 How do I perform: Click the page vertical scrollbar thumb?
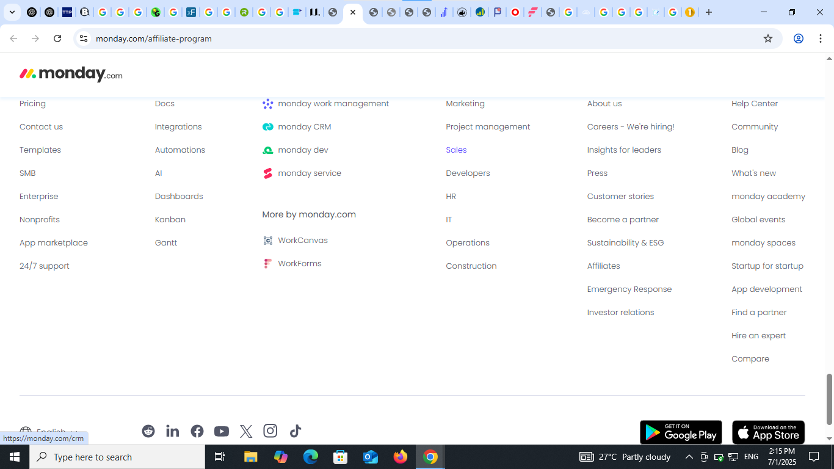[829, 399]
